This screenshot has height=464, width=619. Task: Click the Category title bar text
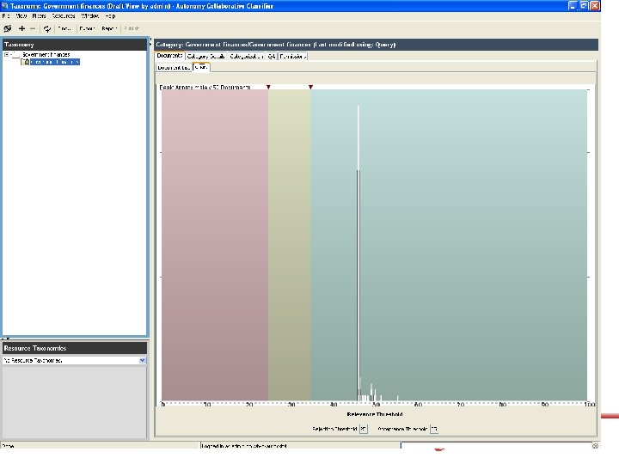click(276, 45)
